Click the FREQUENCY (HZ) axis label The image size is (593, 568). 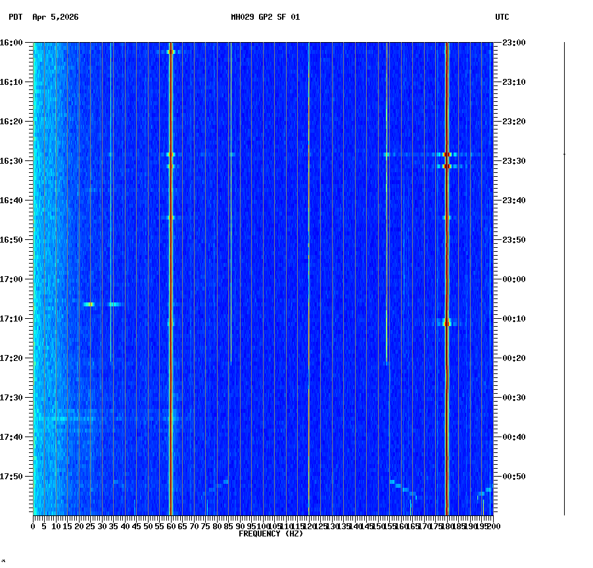pyautogui.click(x=272, y=533)
